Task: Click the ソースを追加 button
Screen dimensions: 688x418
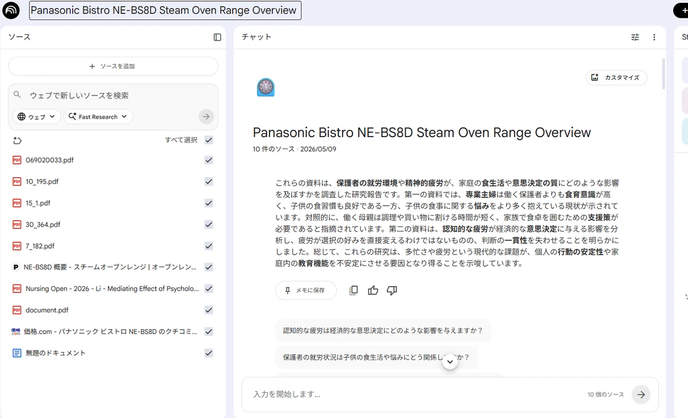Action: (x=113, y=67)
